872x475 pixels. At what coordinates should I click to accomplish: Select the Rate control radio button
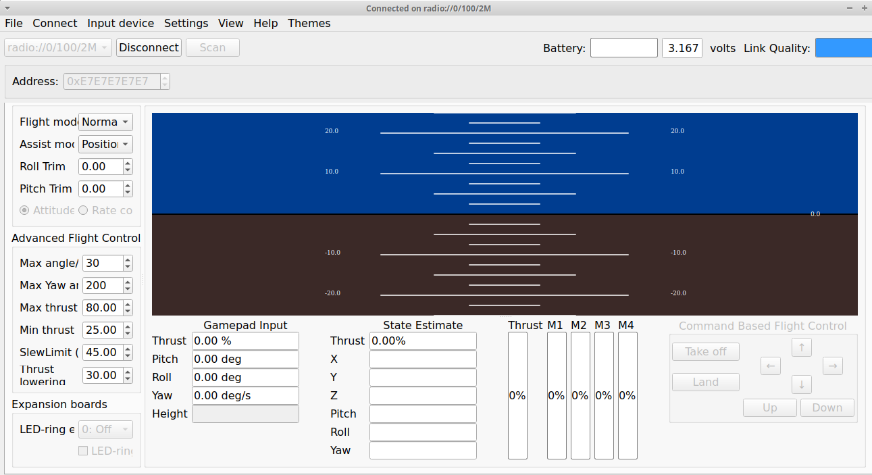(x=84, y=210)
